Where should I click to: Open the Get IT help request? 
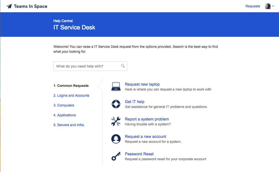(135, 102)
